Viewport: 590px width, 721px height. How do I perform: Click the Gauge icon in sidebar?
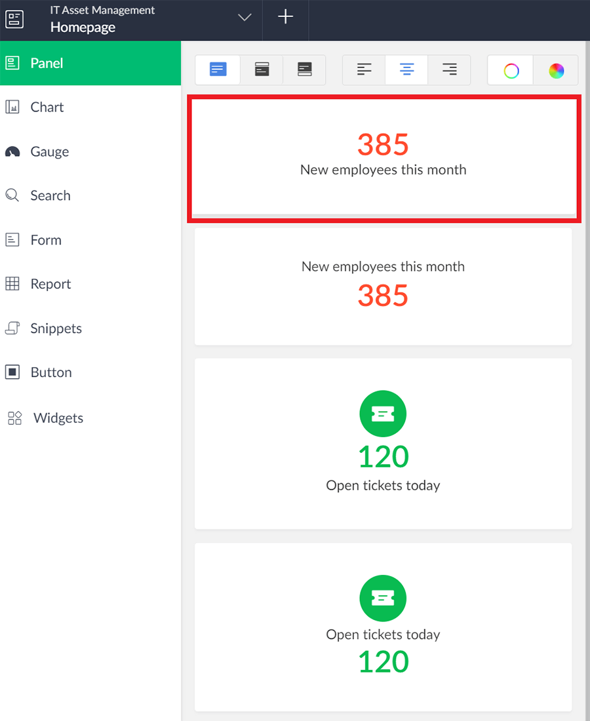[12, 151]
